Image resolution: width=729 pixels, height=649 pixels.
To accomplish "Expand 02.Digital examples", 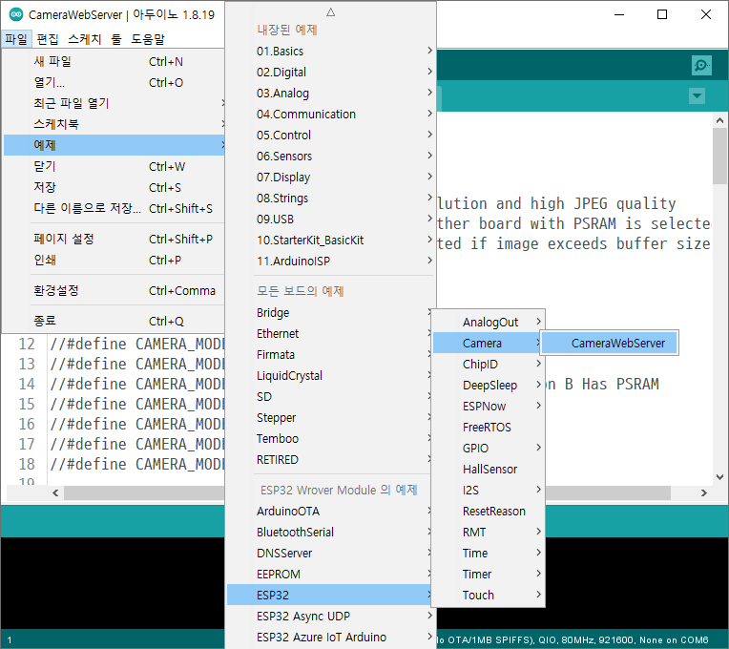I will tap(331, 73).
